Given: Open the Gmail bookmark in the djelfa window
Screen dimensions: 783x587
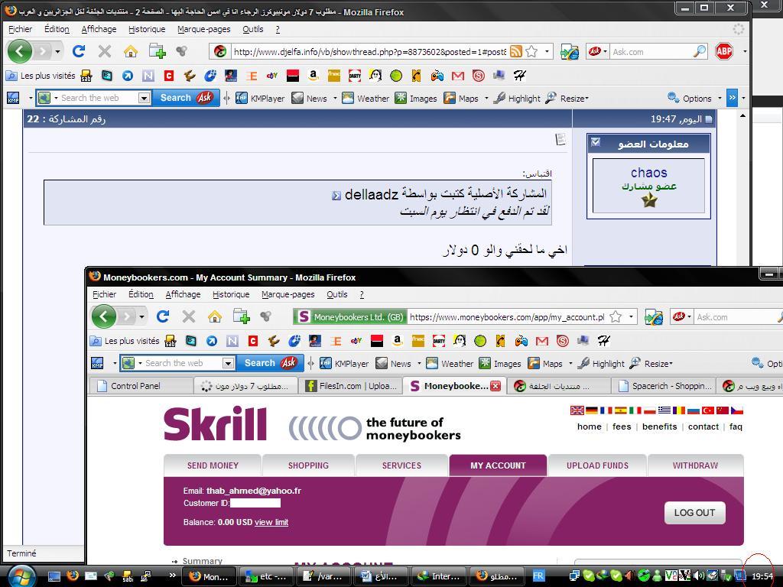Looking at the screenshot, I should coord(458,76).
